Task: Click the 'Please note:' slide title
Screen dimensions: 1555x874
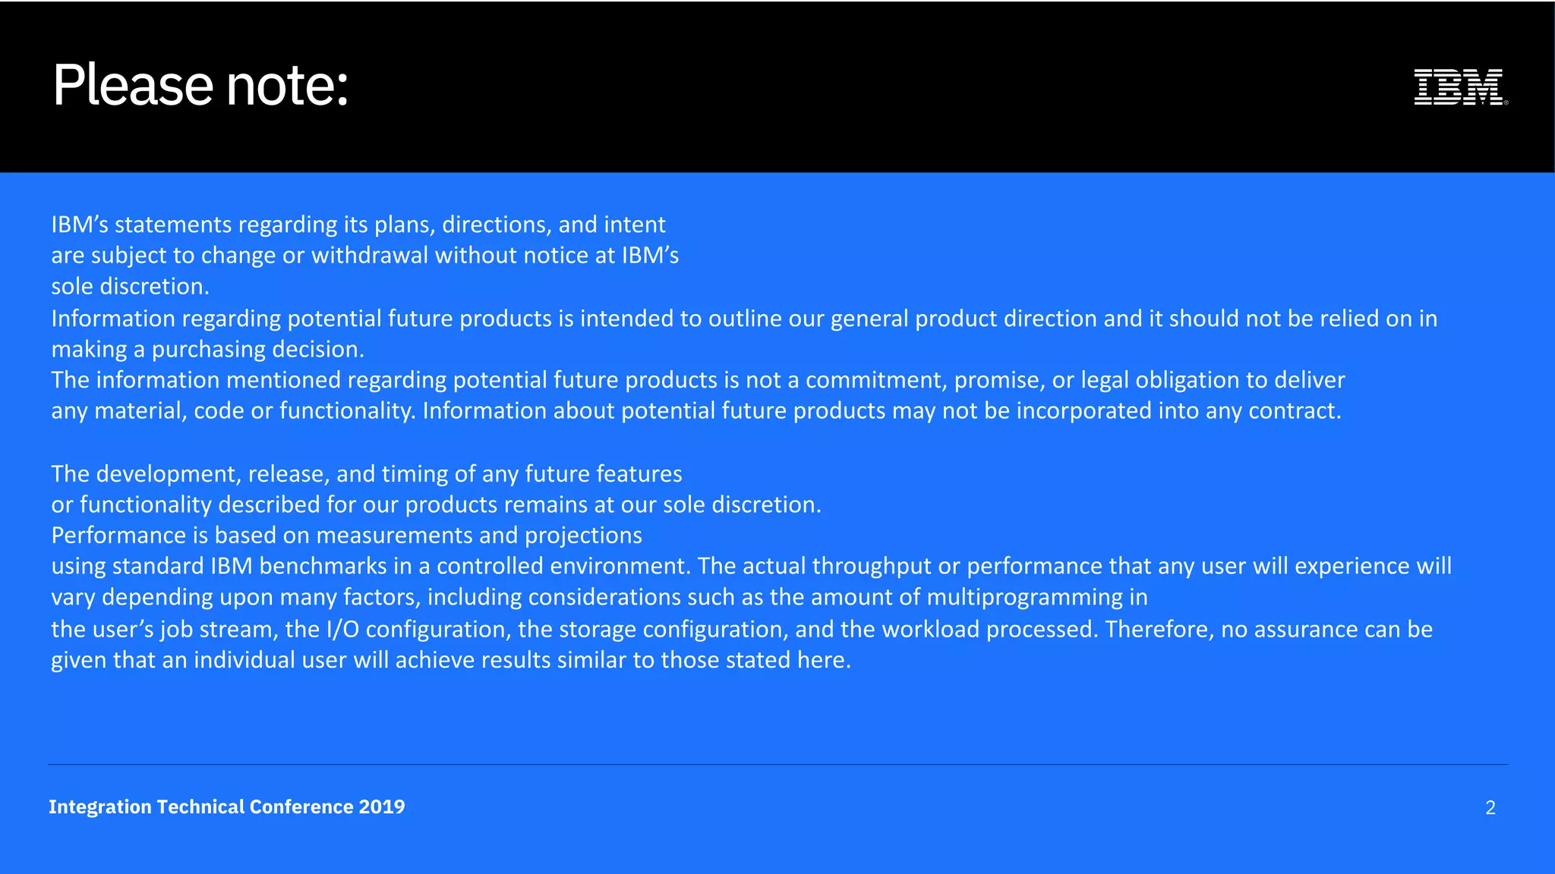Action: 200,85
